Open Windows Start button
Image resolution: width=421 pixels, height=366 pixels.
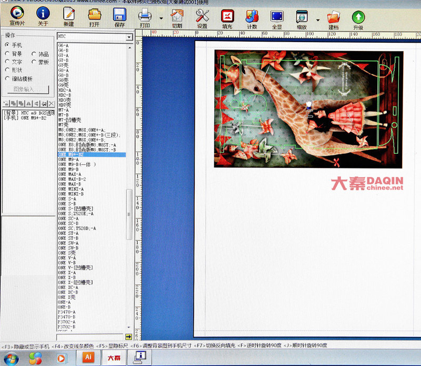(11, 359)
